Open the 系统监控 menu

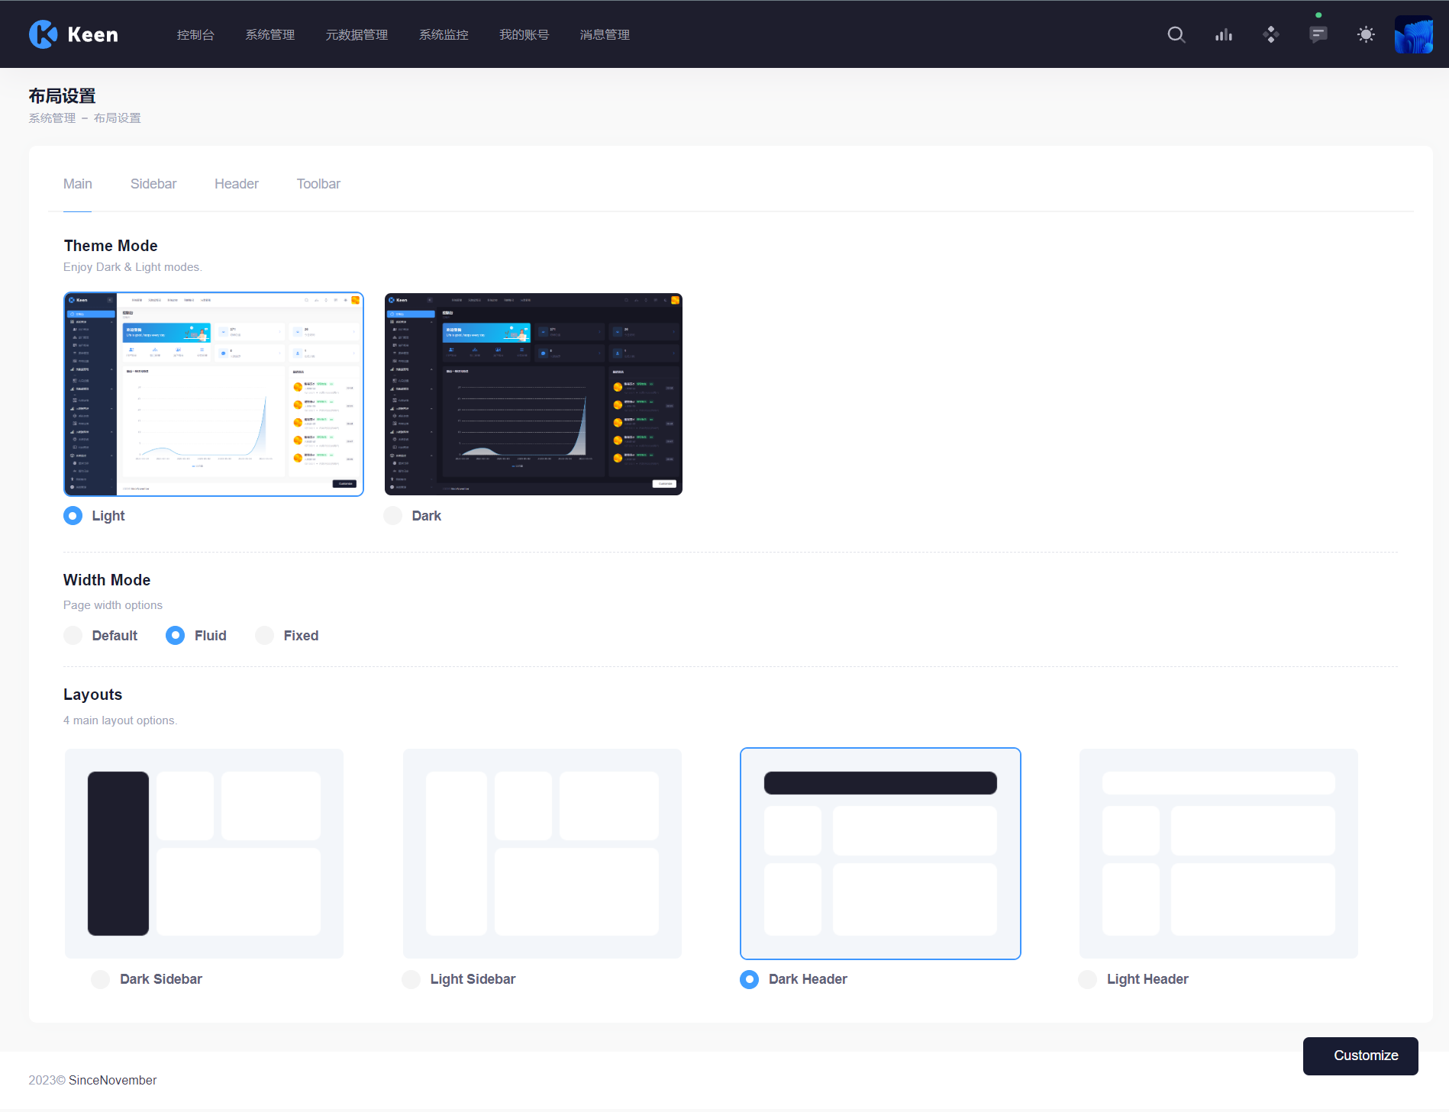tap(444, 34)
